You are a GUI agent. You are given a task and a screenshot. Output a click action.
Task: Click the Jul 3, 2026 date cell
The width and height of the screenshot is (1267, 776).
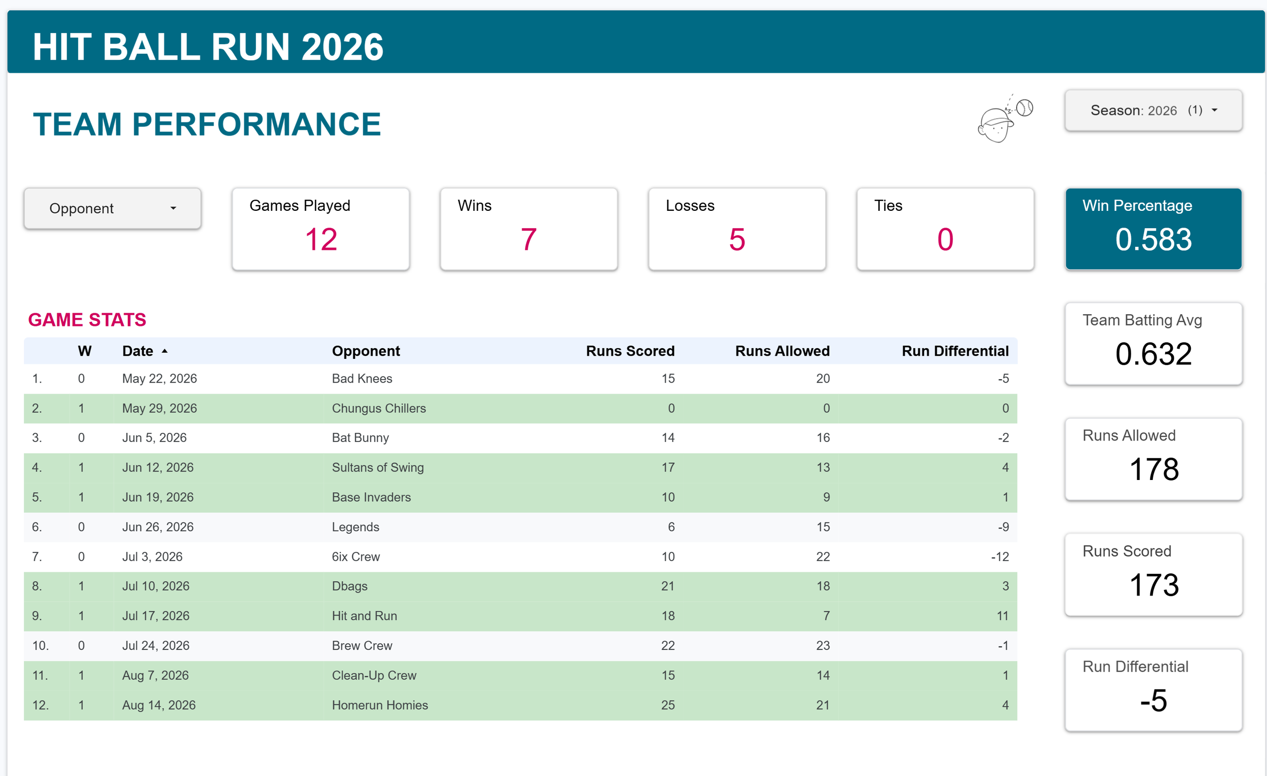point(152,557)
